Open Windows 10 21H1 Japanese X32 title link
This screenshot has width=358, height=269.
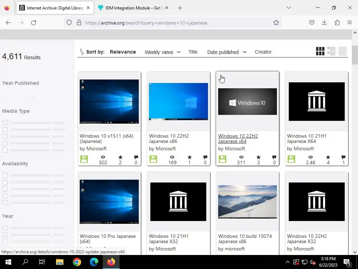pos(169,239)
